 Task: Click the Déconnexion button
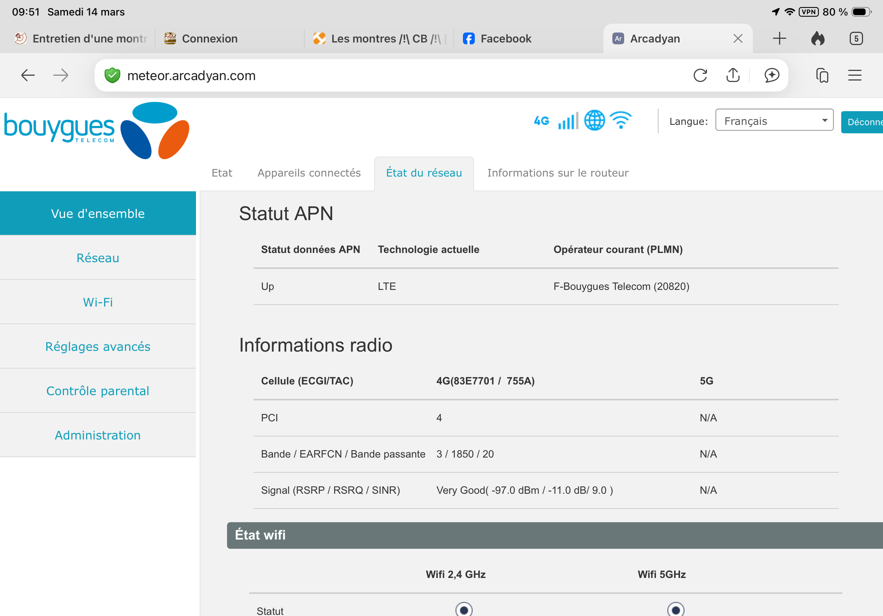click(x=862, y=122)
